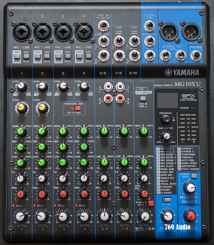The width and height of the screenshot is (214, 245).
Task: Toggle the LINE/USB selector switch
Action: (x=143, y=98)
